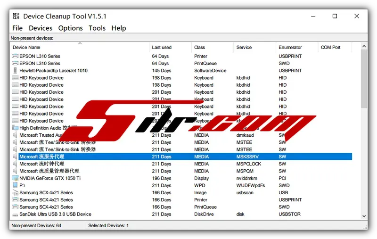Click the PCI enumerator cell

point(282,178)
